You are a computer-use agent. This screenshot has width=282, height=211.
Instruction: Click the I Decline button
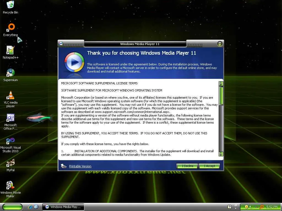coord(187,166)
